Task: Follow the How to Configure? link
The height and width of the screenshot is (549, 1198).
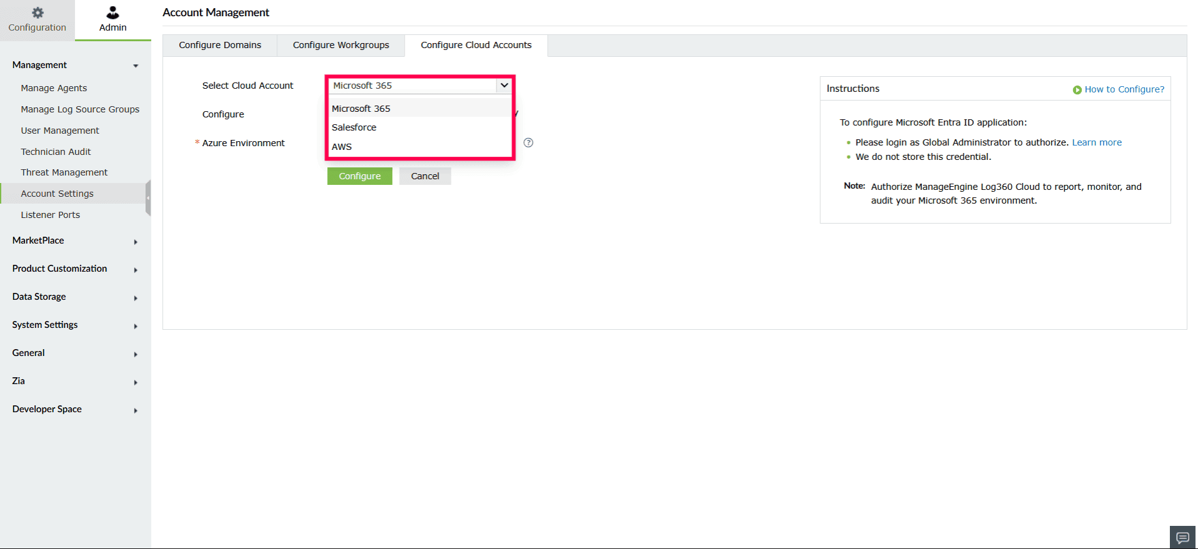Action: click(1124, 89)
